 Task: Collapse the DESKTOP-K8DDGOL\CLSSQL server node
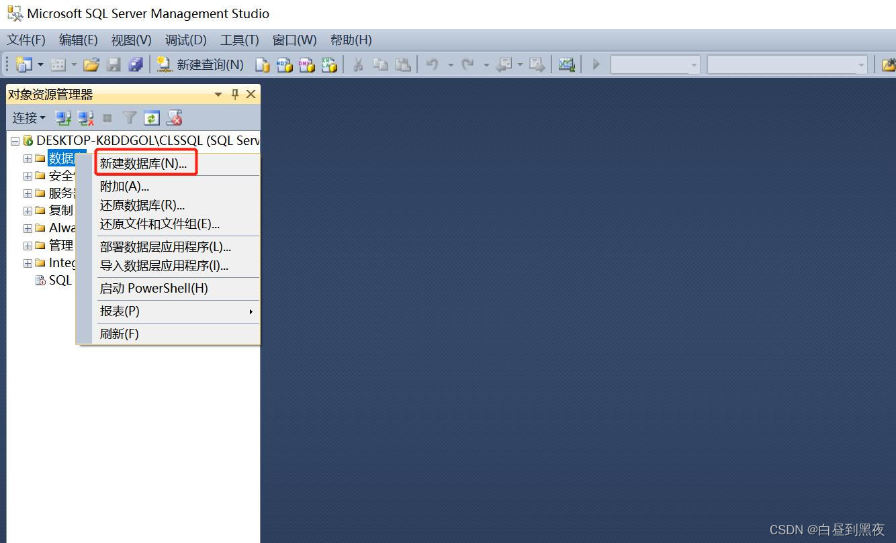tap(15, 141)
